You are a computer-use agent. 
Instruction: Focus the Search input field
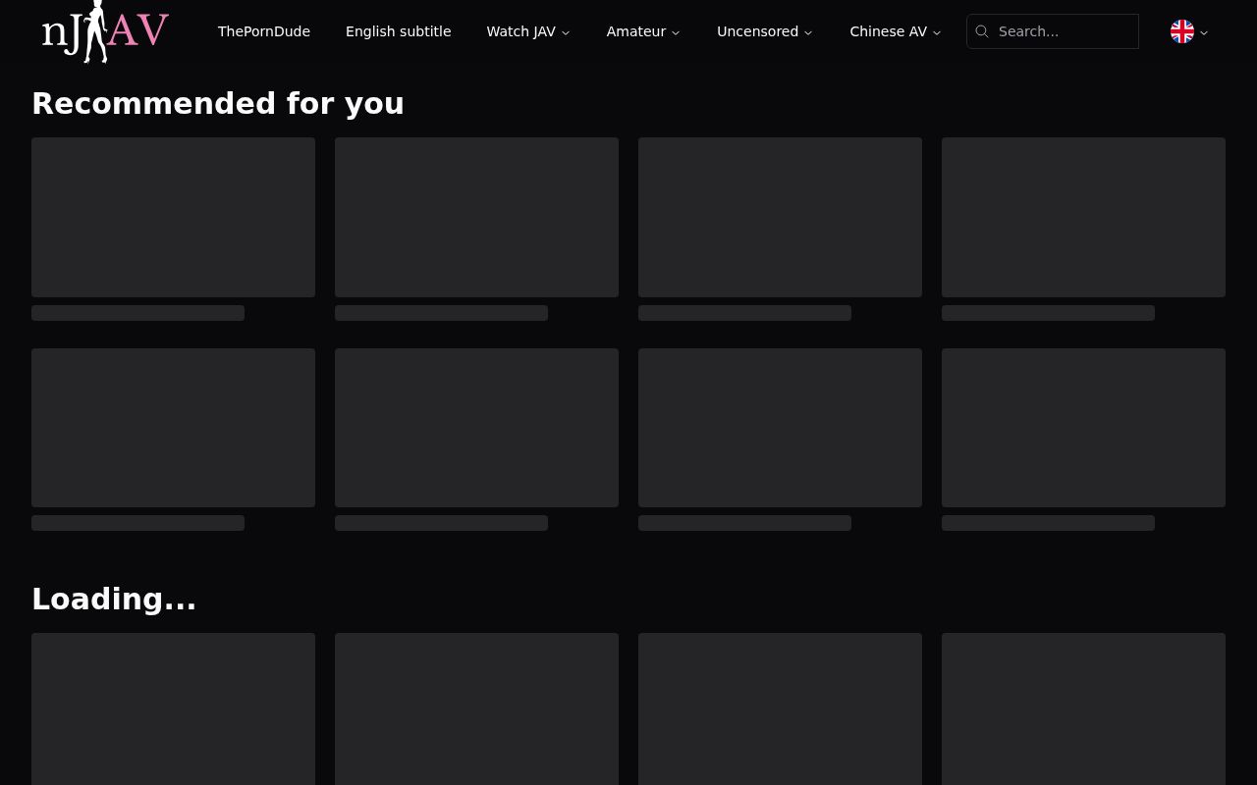(1053, 31)
